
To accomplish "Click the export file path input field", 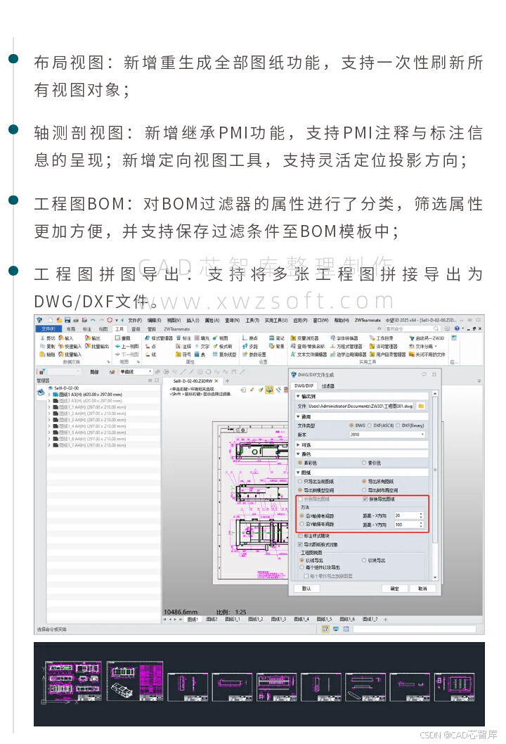I will pyautogui.click(x=361, y=406).
